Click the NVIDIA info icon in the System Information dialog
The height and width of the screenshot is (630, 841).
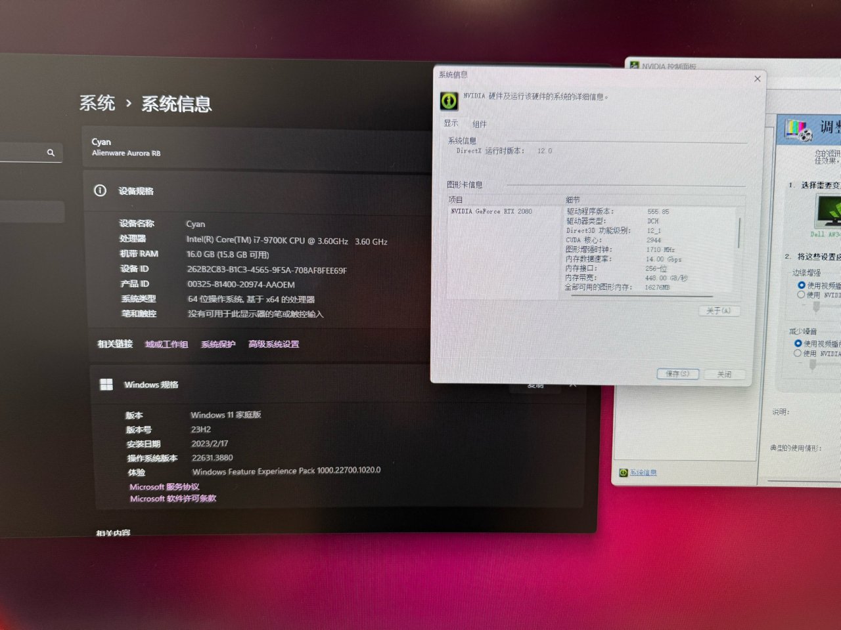449,100
